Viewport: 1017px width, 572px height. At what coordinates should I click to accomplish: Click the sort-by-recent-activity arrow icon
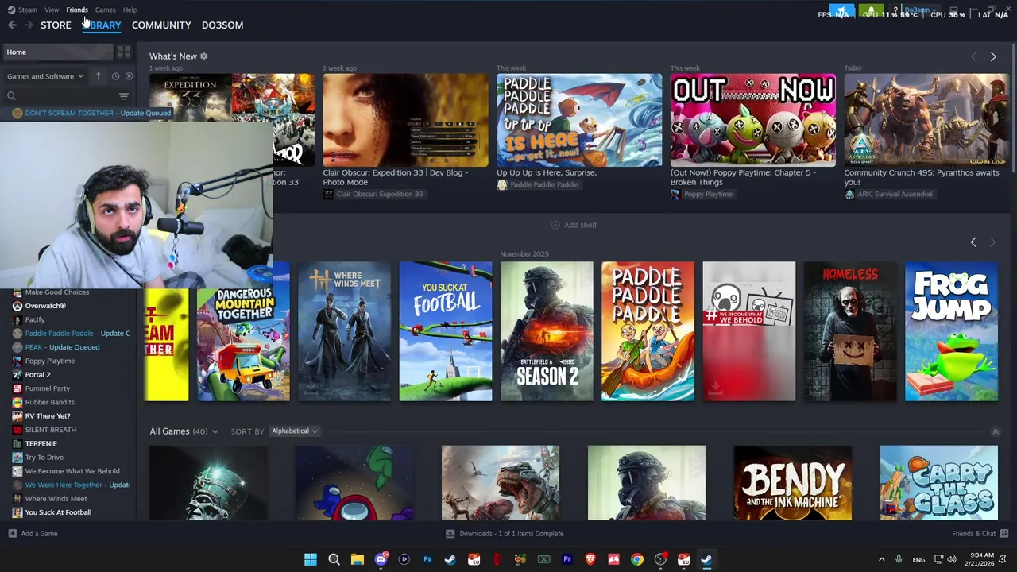[99, 76]
